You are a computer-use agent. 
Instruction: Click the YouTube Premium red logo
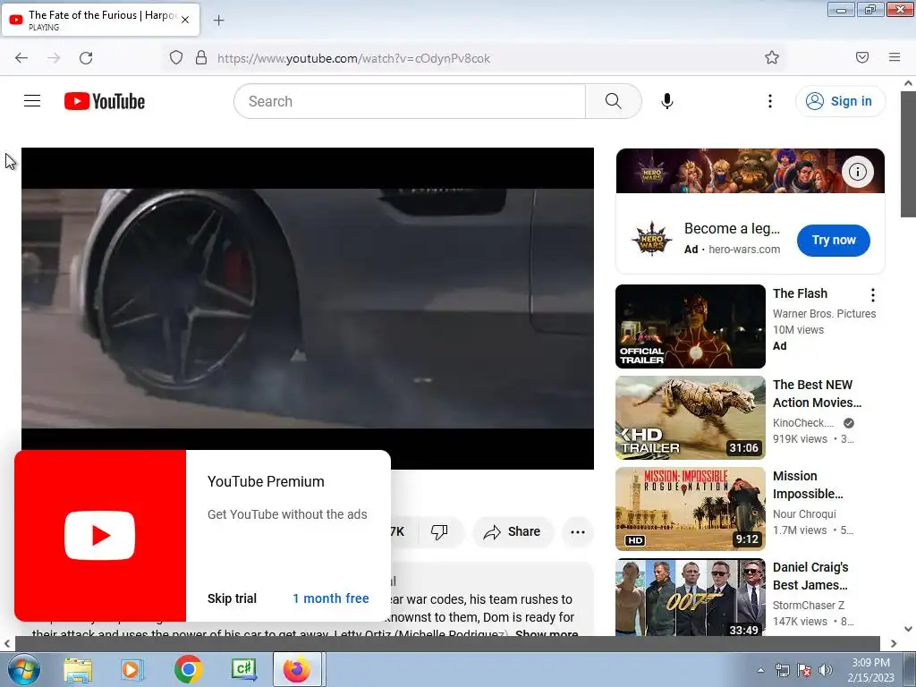point(100,536)
